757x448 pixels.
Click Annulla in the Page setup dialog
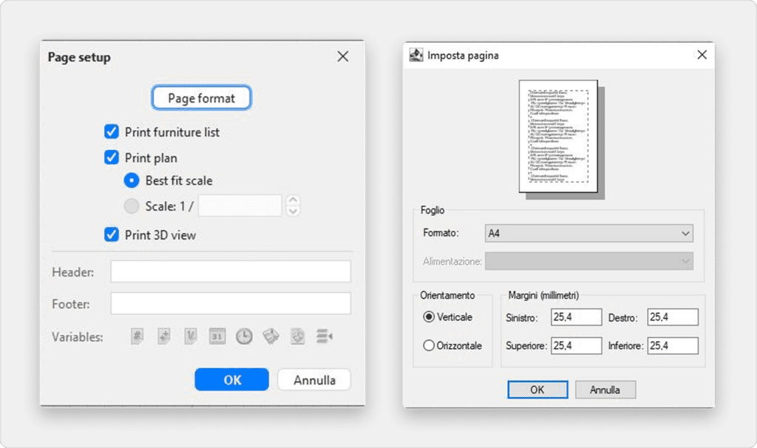click(314, 380)
